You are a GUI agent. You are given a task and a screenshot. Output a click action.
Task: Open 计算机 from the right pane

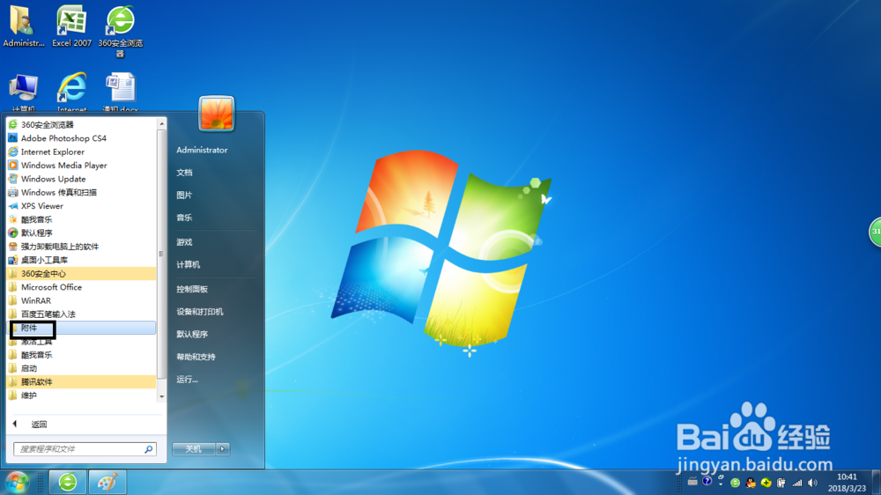tap(188, 264)
